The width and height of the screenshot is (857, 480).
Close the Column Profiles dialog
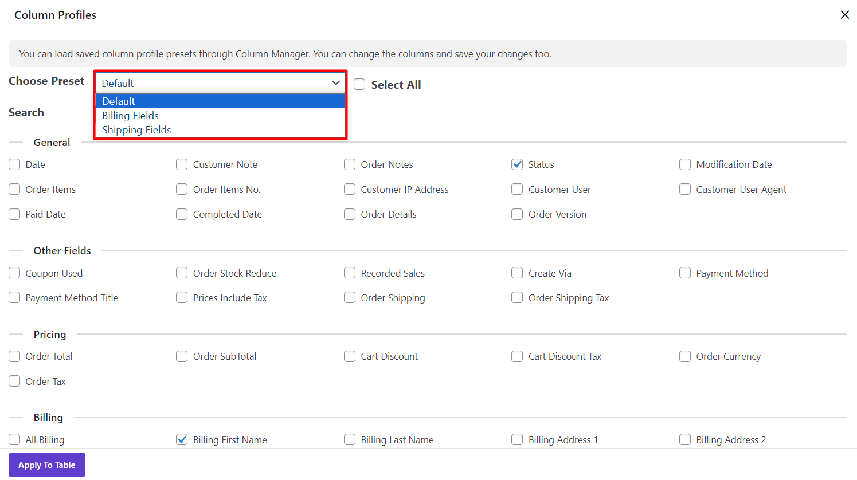(x=844, y=15)
